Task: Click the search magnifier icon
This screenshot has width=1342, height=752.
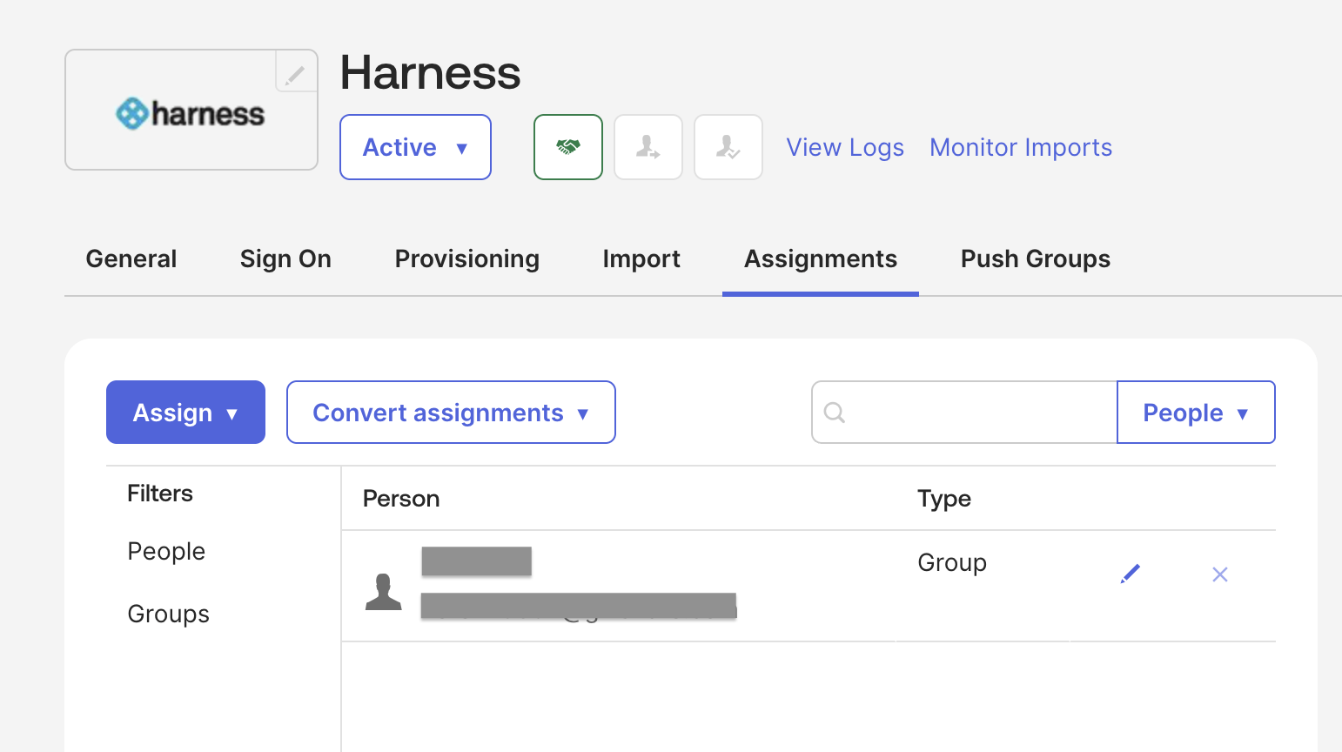Action: pos(835,413)
